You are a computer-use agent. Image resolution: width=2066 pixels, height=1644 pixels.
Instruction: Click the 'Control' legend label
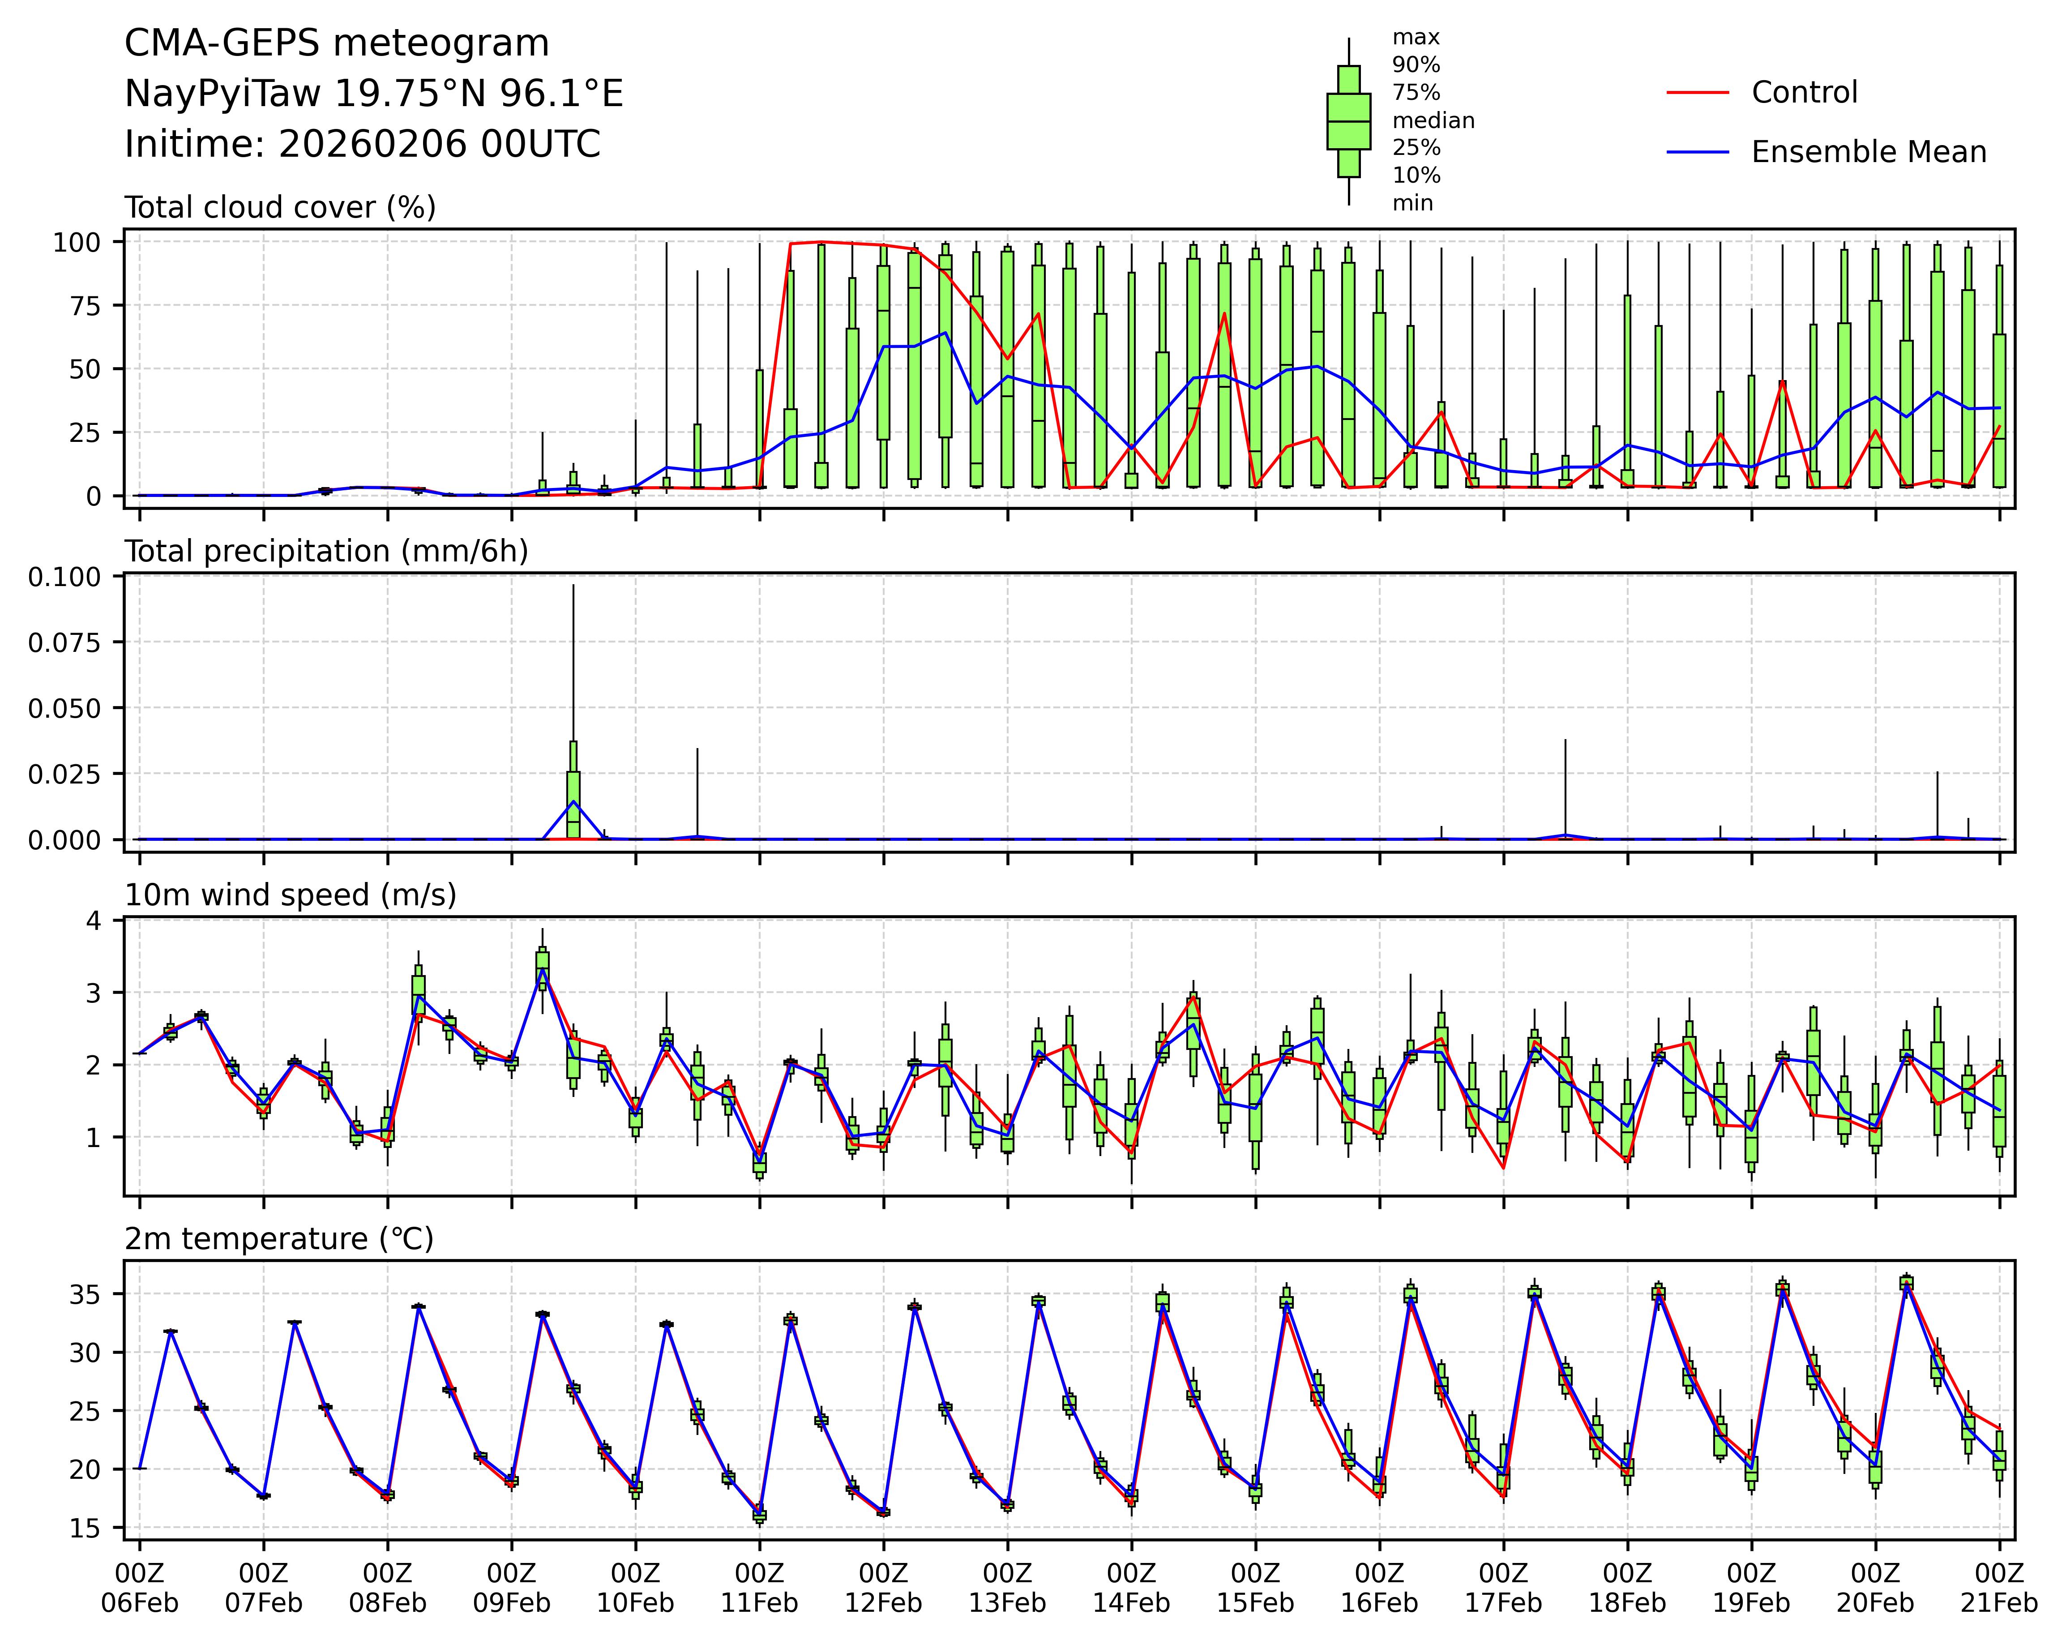[x=1805, y=93]
